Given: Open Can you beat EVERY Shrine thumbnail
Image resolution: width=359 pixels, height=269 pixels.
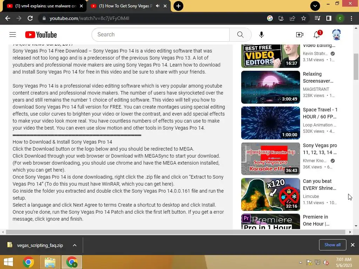Looking at the screenshot, I should [x=270, y=194].
